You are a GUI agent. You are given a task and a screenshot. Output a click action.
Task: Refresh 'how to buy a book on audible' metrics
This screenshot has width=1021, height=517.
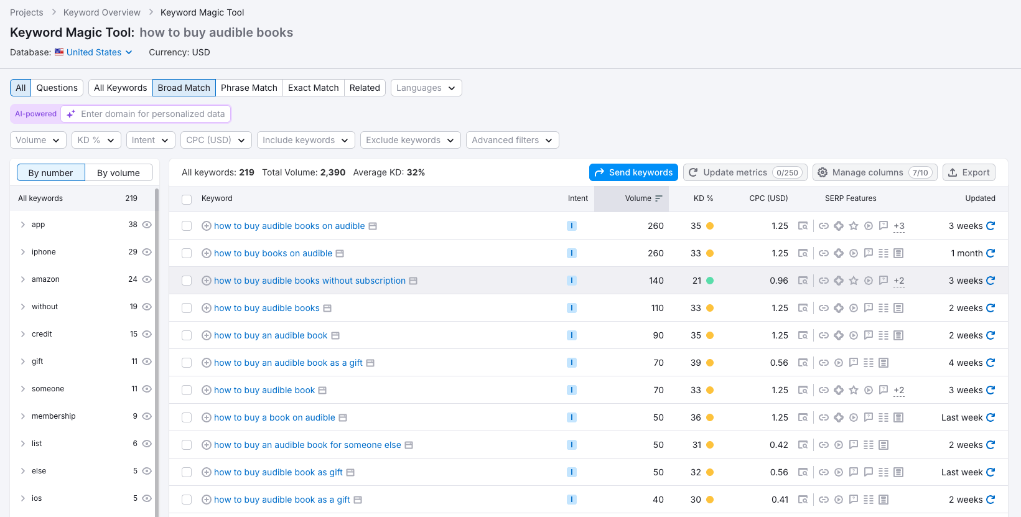click(x=991, y=417)
